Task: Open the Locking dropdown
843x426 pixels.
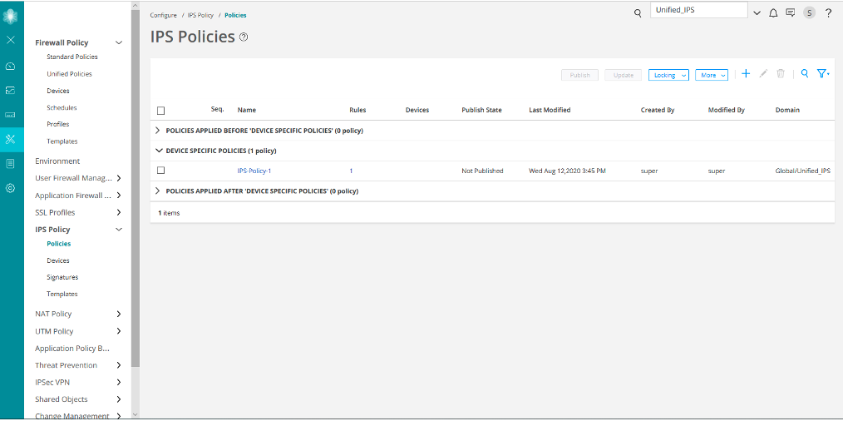Action: coord(668,75)
